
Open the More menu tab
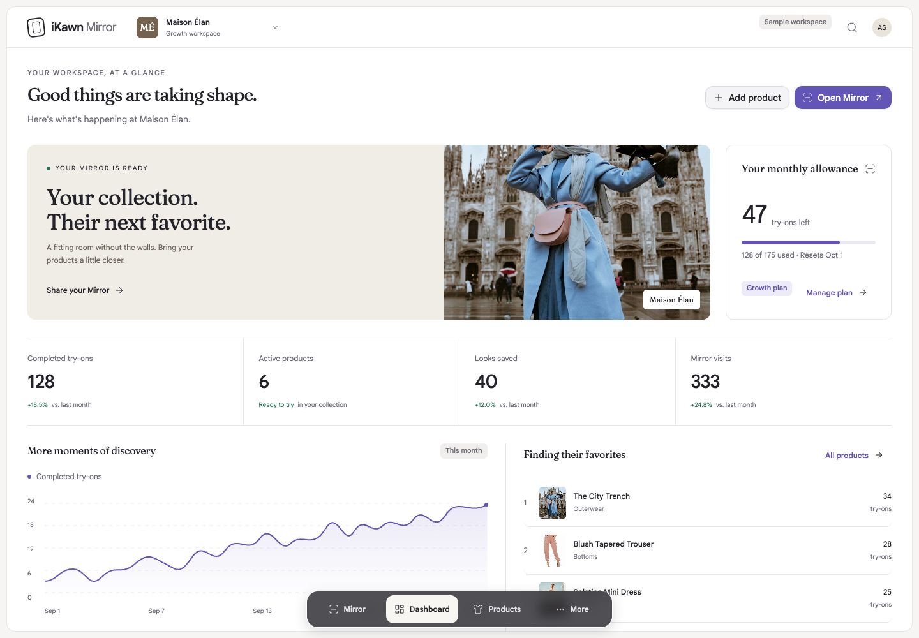pos(572,609)
